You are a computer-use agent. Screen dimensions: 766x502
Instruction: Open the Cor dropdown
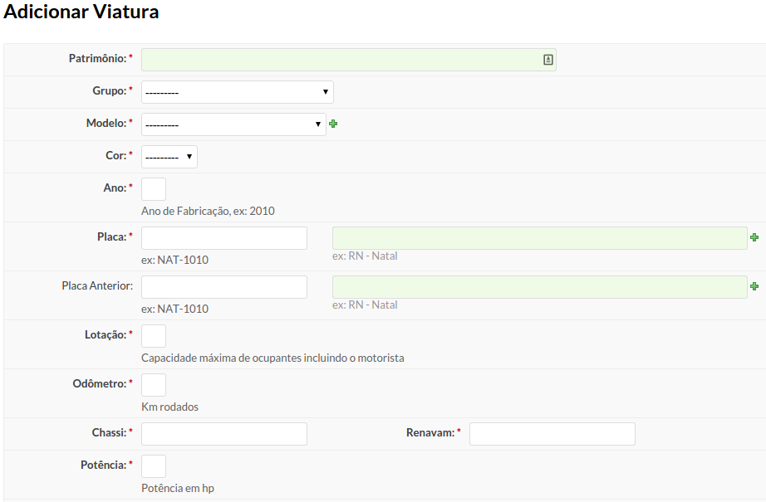169,157
